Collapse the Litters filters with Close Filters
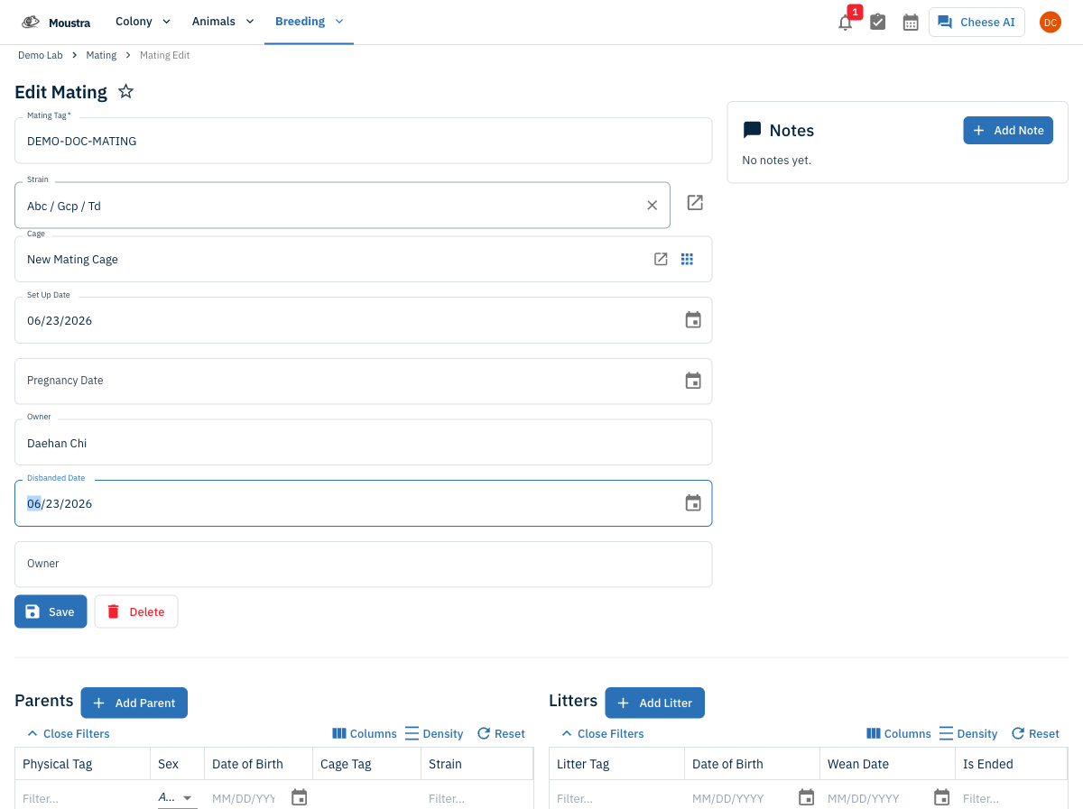The height and width of the screenshot is (809, 1083). point(603,733)
